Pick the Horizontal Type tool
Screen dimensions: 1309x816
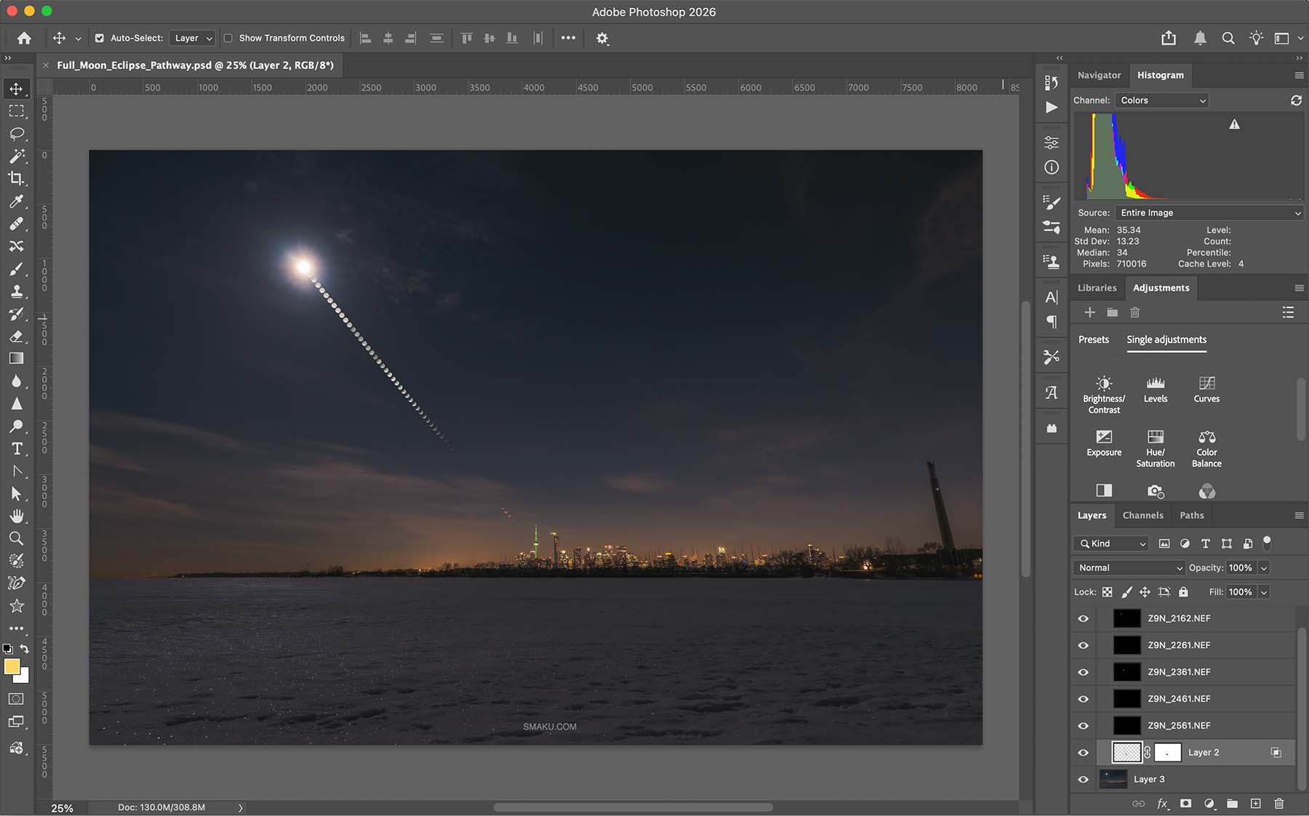16,448
